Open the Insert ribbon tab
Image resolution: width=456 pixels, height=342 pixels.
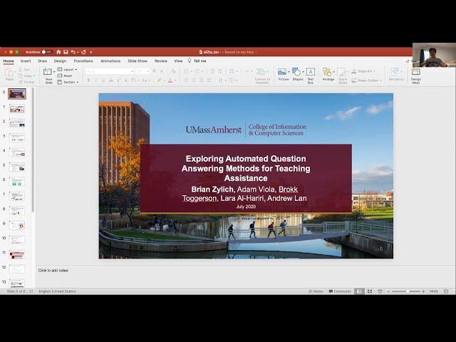26,61
